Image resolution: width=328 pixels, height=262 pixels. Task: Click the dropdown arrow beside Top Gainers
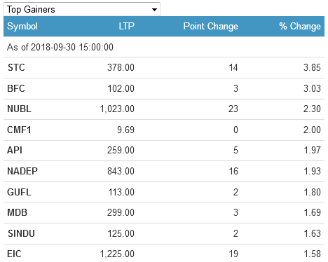[x=154, y=10]
